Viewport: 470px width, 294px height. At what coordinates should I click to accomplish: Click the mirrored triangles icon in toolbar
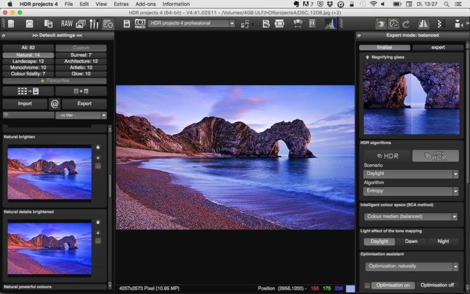tap(423, 24)
